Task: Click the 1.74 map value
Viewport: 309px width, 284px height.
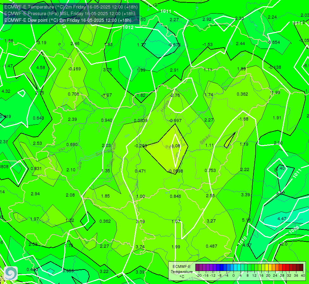Action: coord(209,95)
